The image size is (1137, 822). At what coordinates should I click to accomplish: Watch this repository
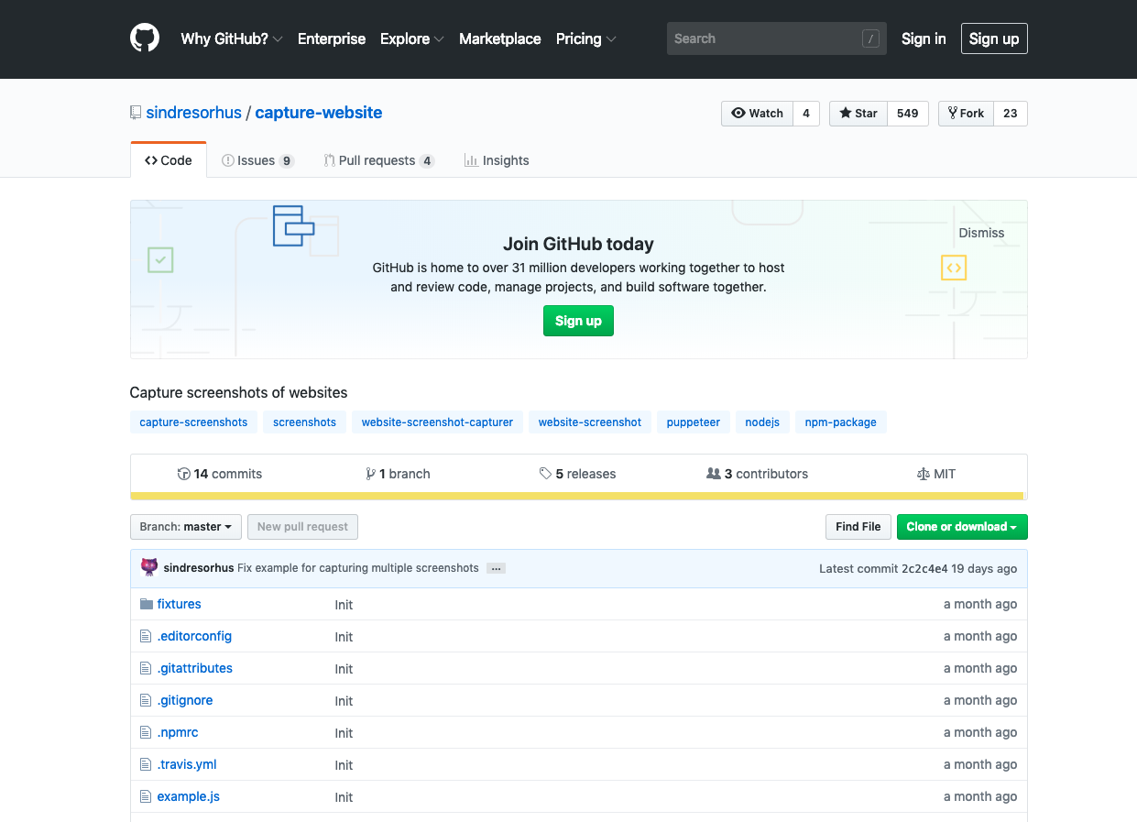(757, 114)
